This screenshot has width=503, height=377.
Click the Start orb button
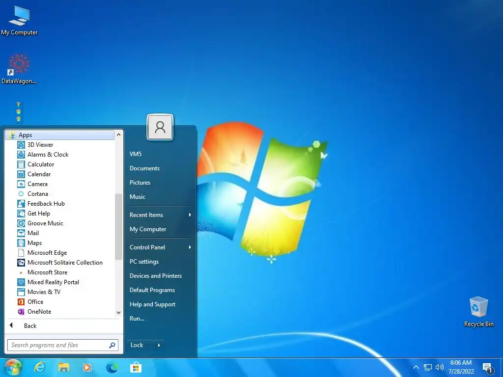tap(13, 367)
